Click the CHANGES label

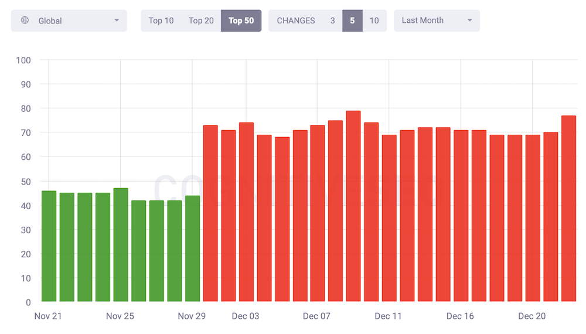(295, 21)
